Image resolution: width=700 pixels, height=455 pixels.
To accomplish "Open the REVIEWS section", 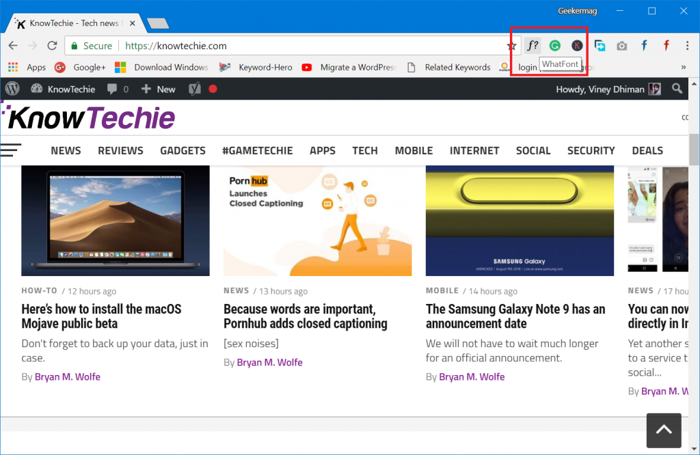I will click(x=120, y=151).
